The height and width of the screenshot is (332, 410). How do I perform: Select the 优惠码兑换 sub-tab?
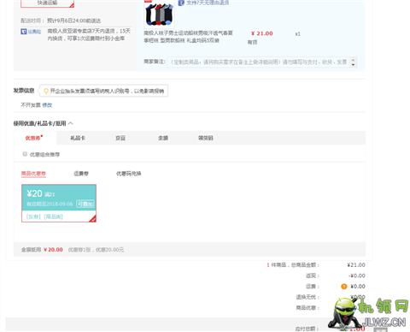pyautogui.click(x=129, y=174)
